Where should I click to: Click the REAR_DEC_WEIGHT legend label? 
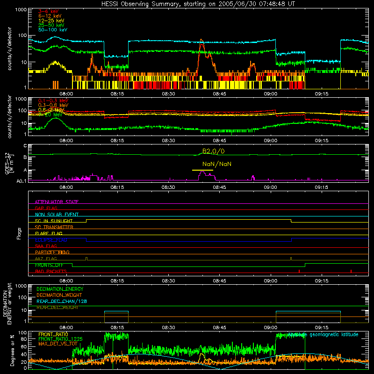click(x=58, y=308)
